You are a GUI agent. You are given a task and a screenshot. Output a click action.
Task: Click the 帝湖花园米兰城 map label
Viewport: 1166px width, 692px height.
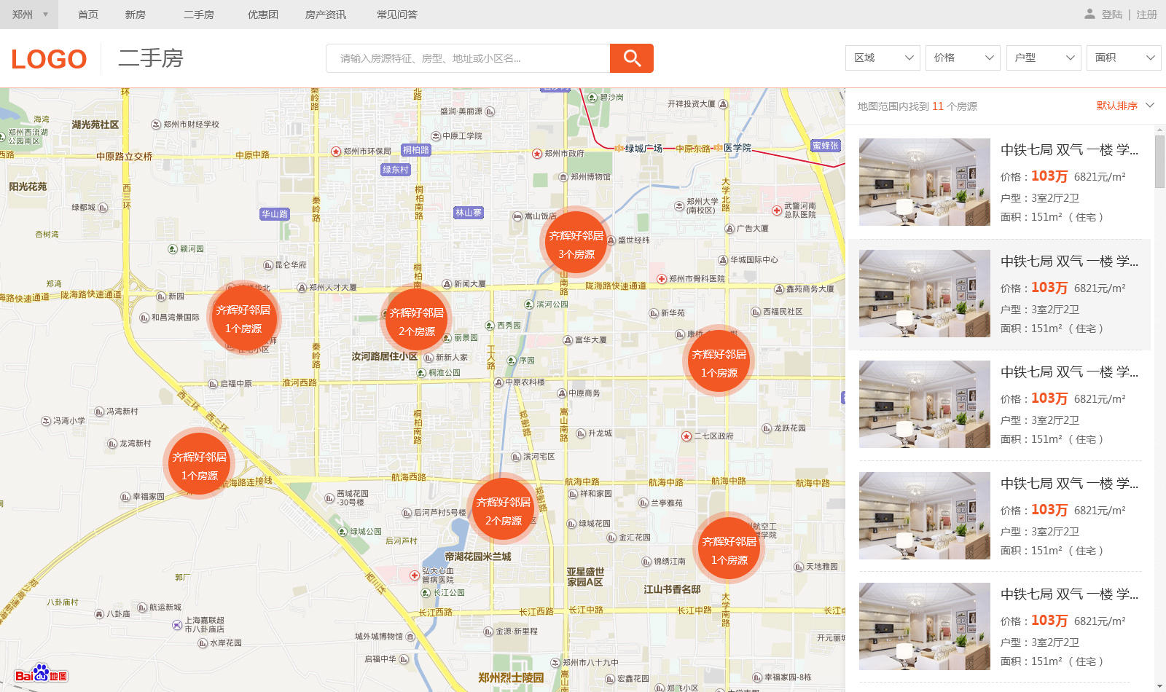tap(478, 557)
